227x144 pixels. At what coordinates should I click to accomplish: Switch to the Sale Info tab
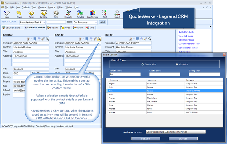pos(53,28)
